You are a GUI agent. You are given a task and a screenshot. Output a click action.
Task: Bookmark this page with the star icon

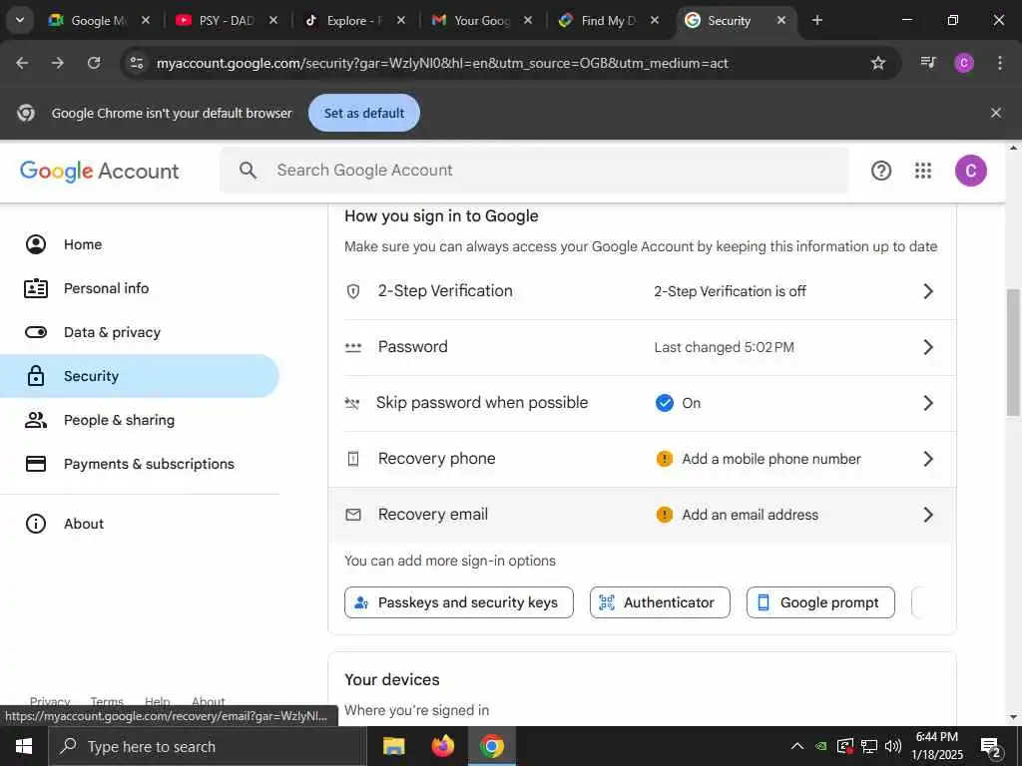(x=878, y=63)
